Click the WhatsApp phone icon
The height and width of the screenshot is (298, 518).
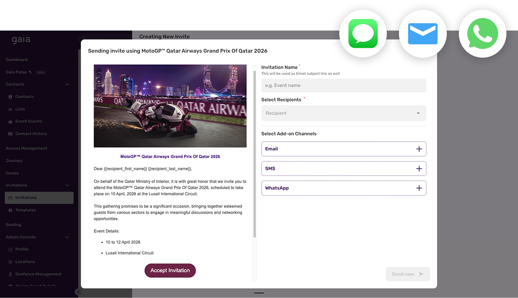[482, 34]
